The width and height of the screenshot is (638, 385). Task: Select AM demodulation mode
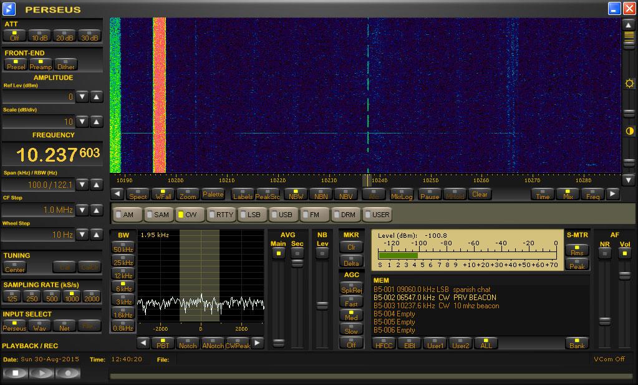[127, 215]
